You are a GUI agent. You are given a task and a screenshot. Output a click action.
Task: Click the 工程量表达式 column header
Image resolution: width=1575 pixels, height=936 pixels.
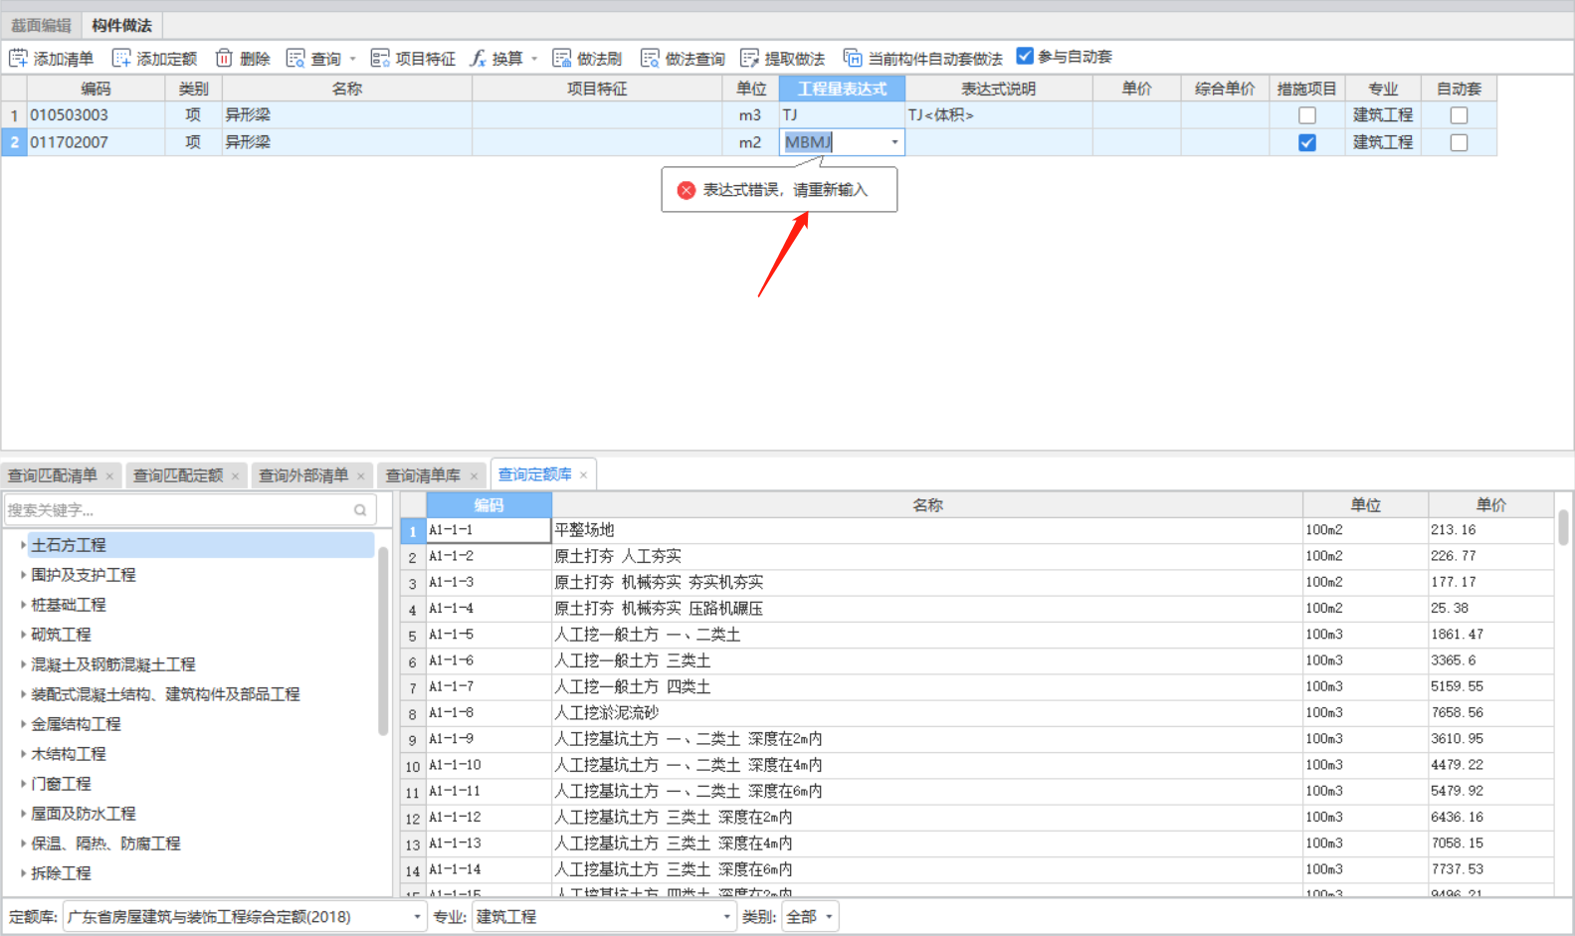(x=842, y=89)
